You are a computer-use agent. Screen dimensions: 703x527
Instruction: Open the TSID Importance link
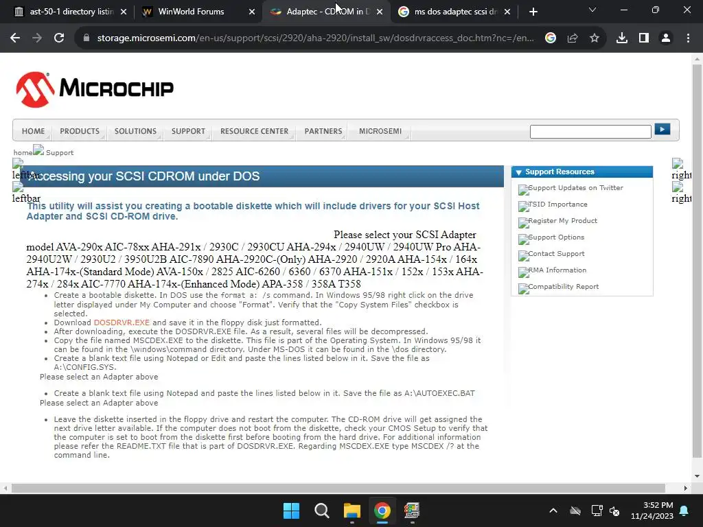(x=557, y=204)
